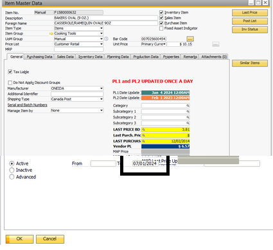The width and height of the screenshot is (273, 250).
Task: Toggle the Purchase Item checkbox
Action: (x=161, y=23)
